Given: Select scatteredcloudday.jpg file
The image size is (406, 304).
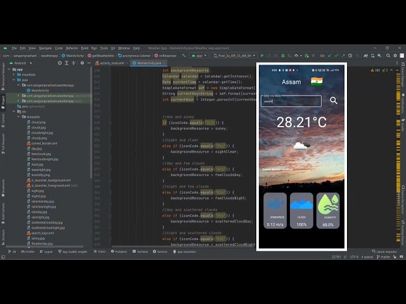Looking at the screenshot, I should pyautogui.click(x=44, y=222).
